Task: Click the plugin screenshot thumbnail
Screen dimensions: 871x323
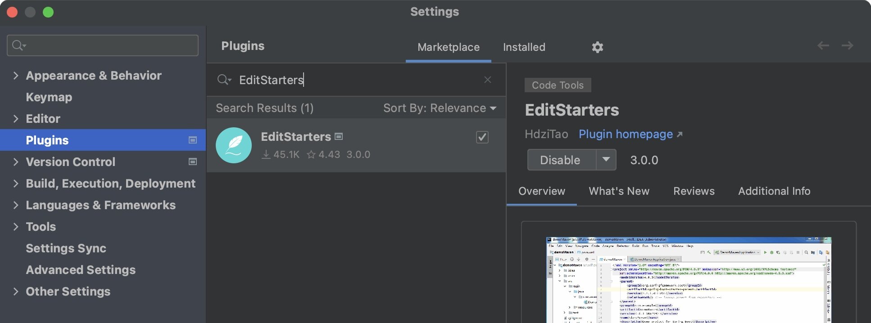Action: [x=688, y=279]
